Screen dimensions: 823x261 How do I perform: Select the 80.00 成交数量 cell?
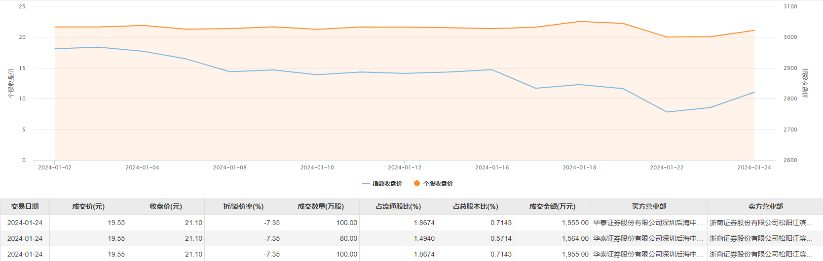coord(348,238)
